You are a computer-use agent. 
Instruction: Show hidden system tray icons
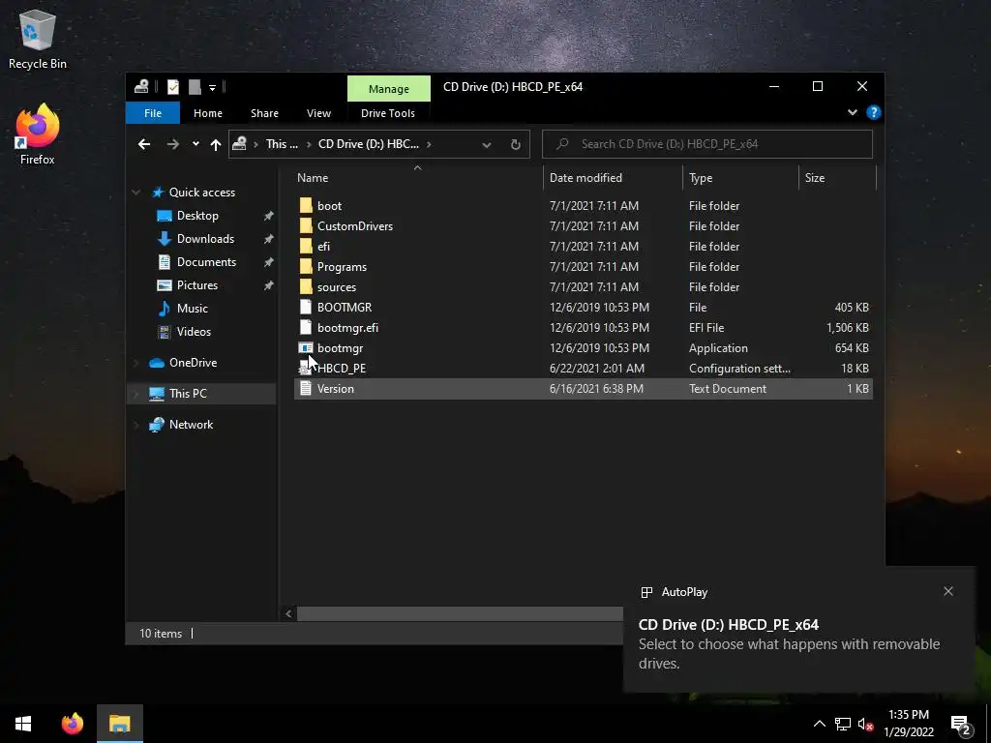pyautogui.click(x=819, y=724)
